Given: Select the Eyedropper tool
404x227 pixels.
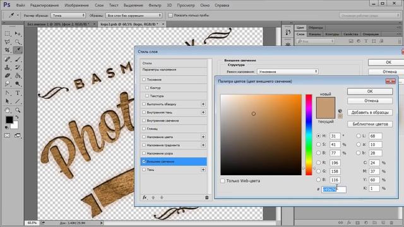Looking at the screenshot, I should pyautogui.click(x=18, y=50).
